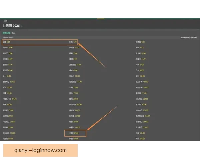The width and height of the screenshot is (200, 160).
Task: Choose the 智利 101.00 odds
Action: point(140,76)
